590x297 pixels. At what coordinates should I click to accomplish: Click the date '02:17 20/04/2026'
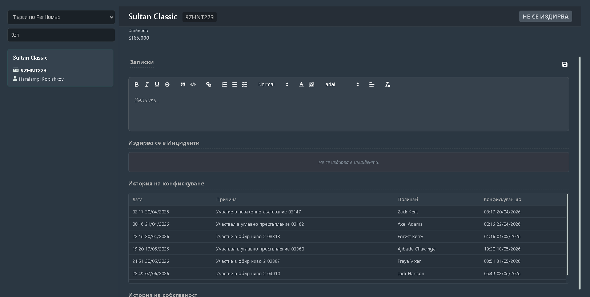150,212
